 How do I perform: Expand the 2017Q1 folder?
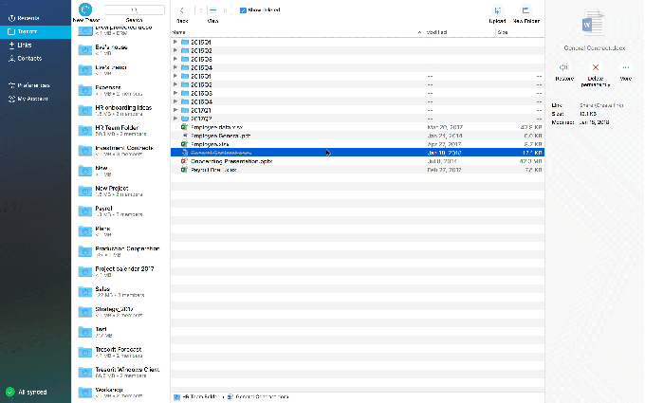[175, 110]
